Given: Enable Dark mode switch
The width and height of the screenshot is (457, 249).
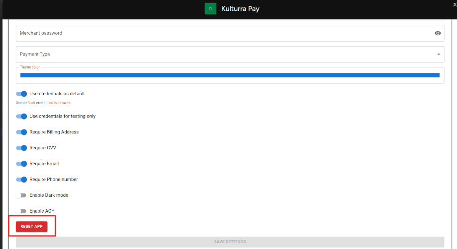Looking at the screenshot, I should pos(21,195).
